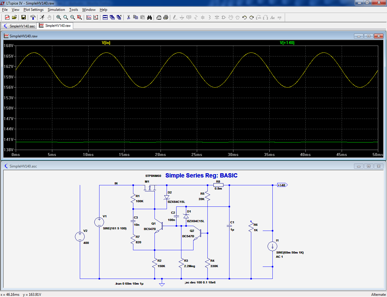Click the M1 MOSFET symbol in schematic
The image size is (387, 297).
(x=150, y=187)
